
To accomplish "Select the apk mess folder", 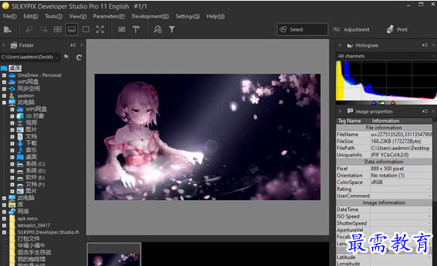I will 27,218.
